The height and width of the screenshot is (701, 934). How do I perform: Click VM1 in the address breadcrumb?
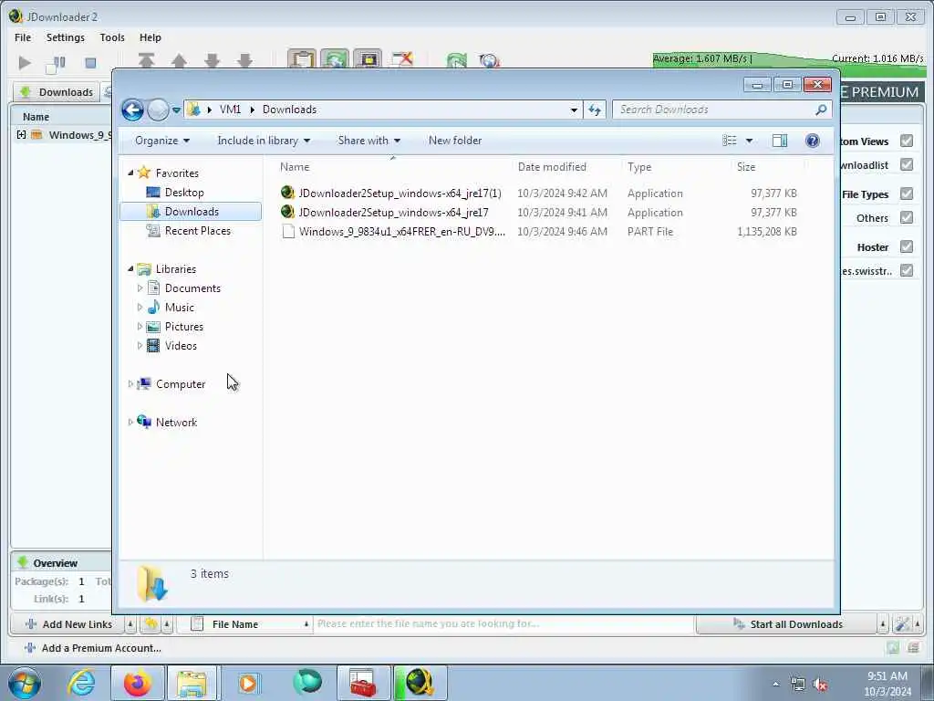pos(230,110)
